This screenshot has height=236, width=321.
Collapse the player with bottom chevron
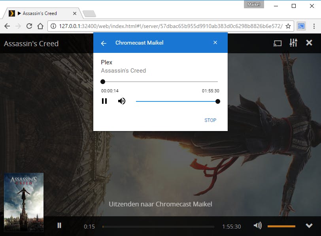(309, 226)
